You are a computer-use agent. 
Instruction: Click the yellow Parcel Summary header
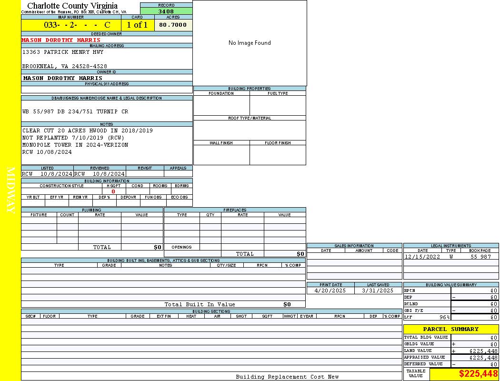[x=450, y=329]
